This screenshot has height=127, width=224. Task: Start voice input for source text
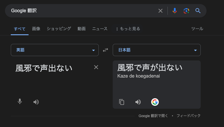pyautogui.click(x=20, y=102)
